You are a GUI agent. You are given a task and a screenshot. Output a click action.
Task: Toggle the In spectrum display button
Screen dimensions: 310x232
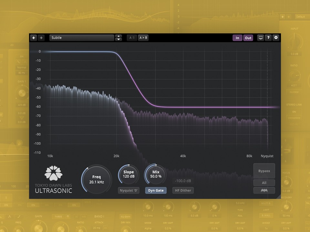[237, 38]
